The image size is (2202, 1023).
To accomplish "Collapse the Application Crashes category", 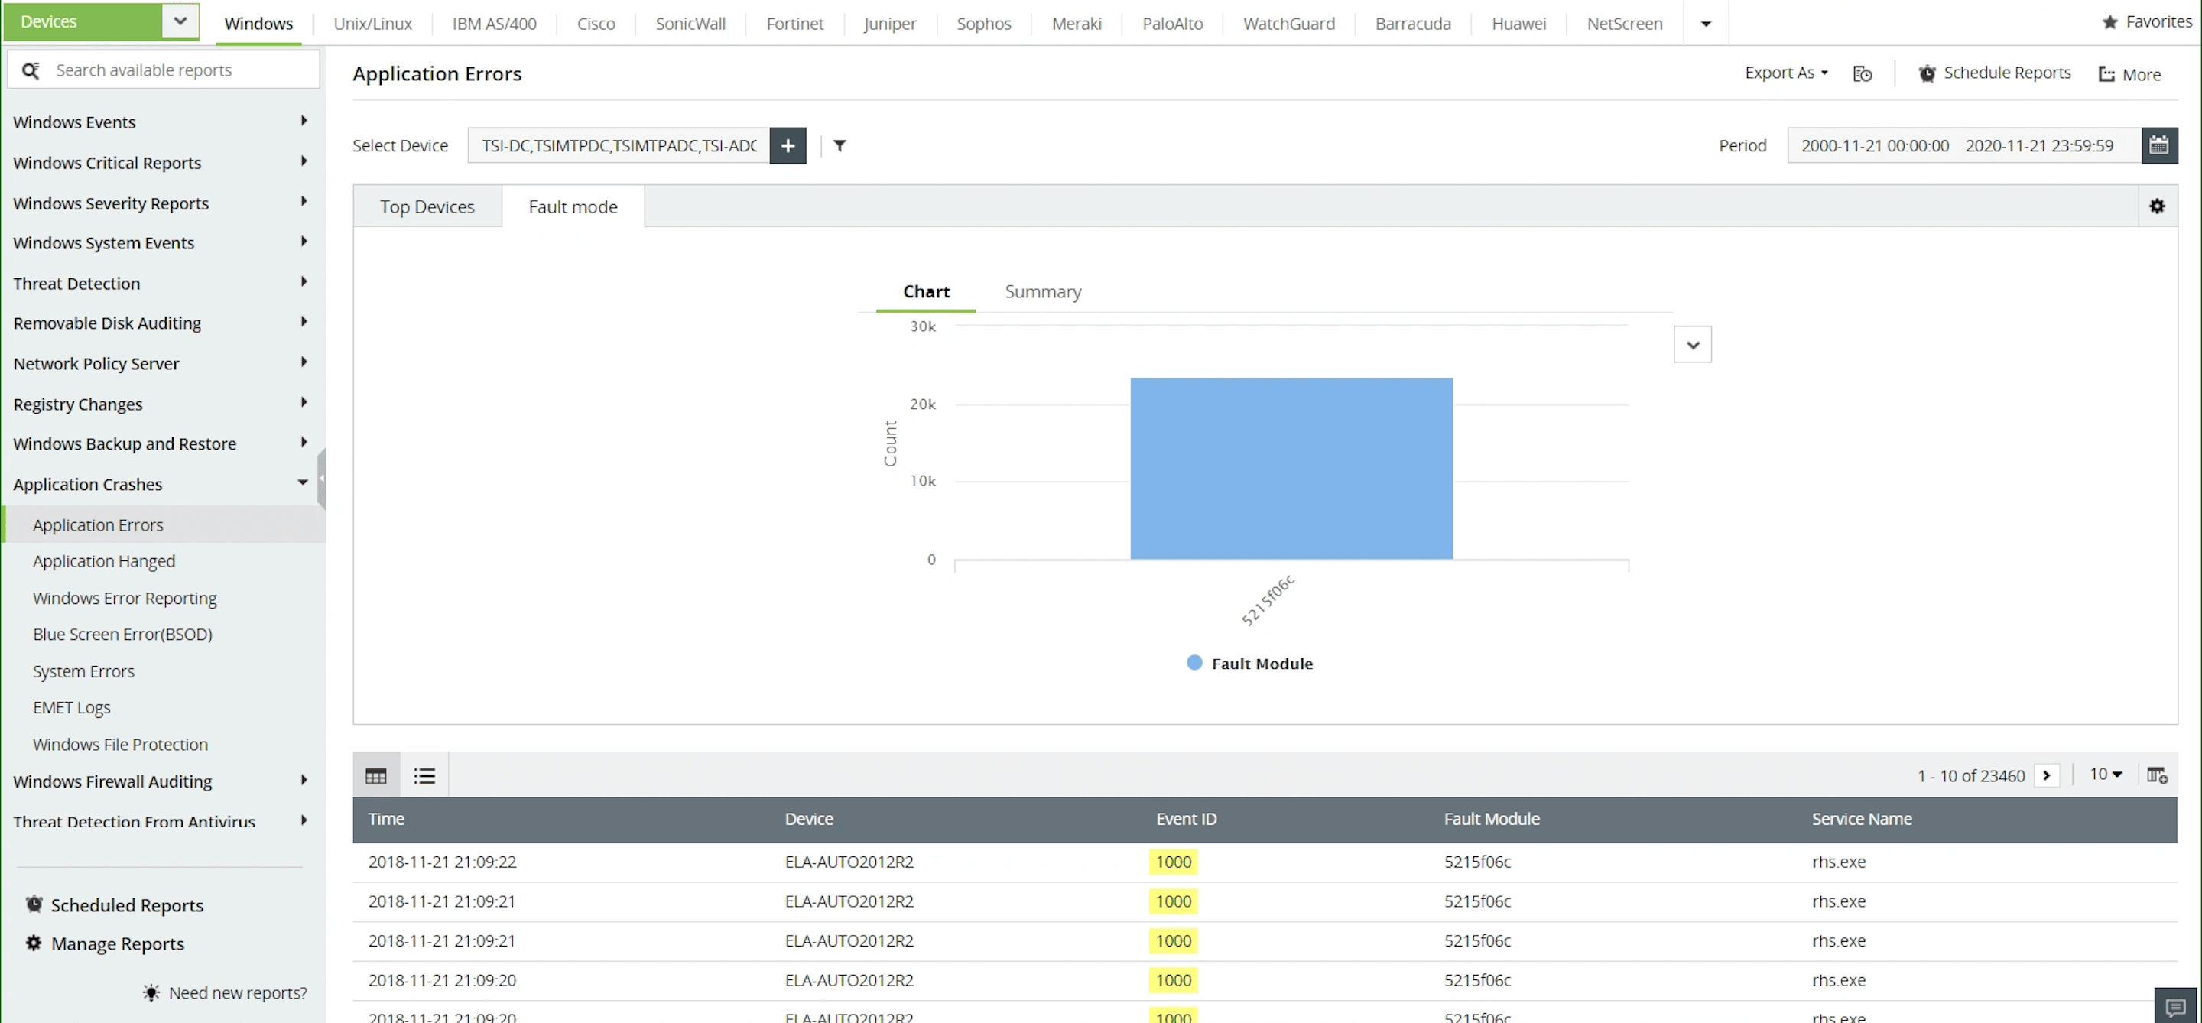I will [303, 483].
